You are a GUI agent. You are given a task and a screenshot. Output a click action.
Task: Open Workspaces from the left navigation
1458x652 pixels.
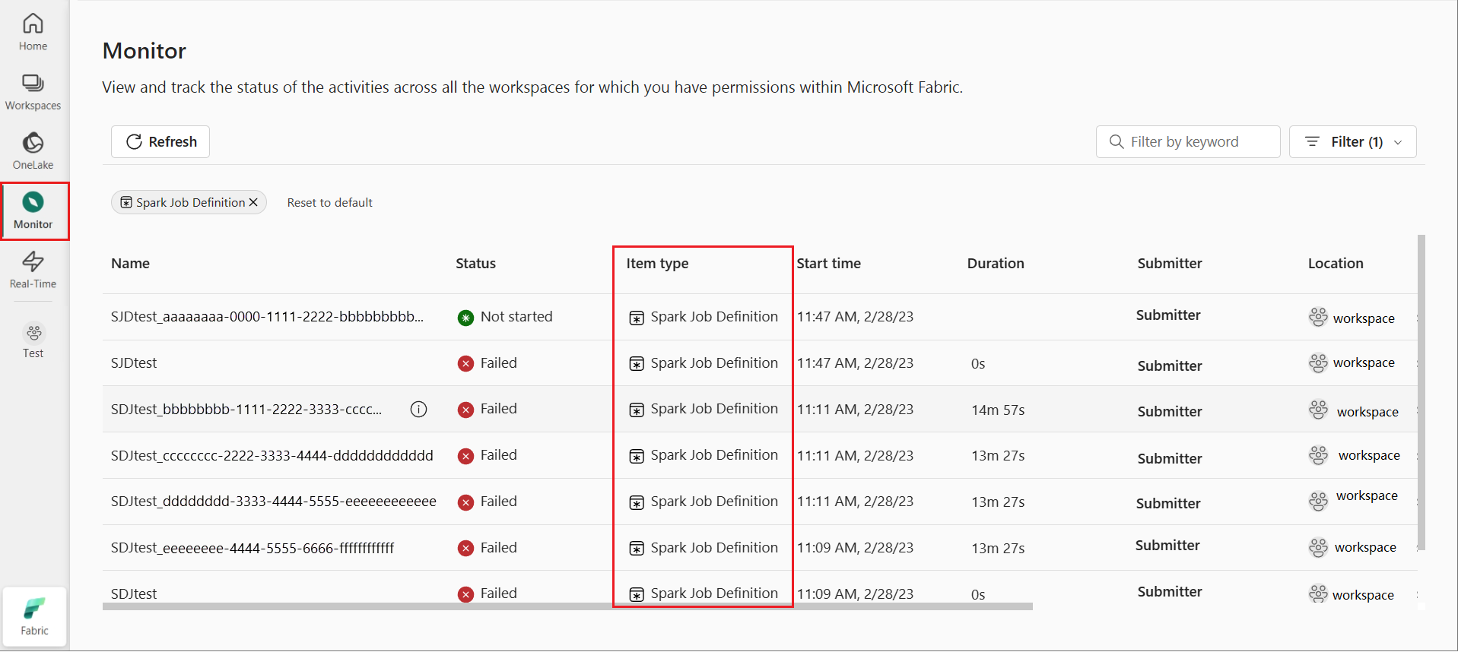click(x=33, y=91)
